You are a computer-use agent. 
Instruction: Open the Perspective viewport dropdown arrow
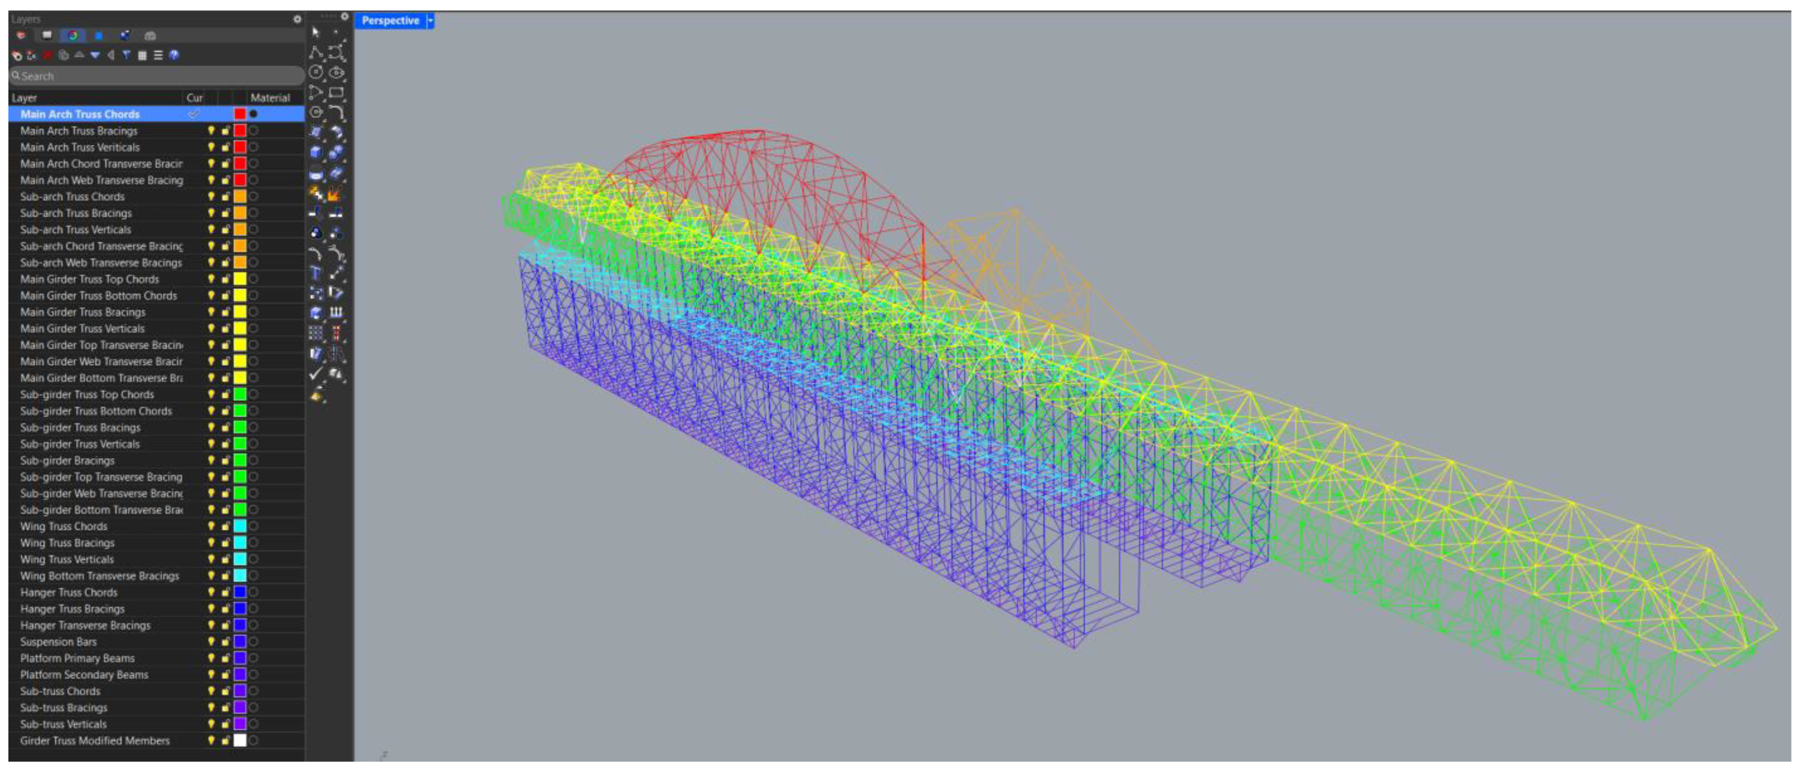[x=431, y=21]
